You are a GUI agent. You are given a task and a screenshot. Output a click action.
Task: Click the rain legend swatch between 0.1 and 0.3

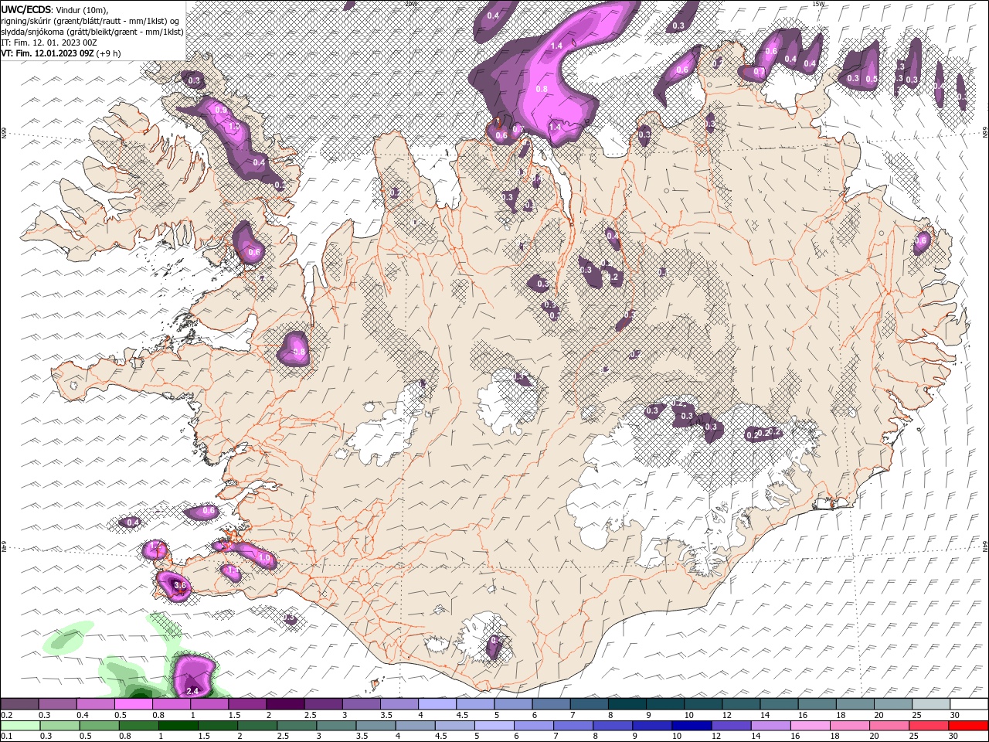(x=20, y=726)
